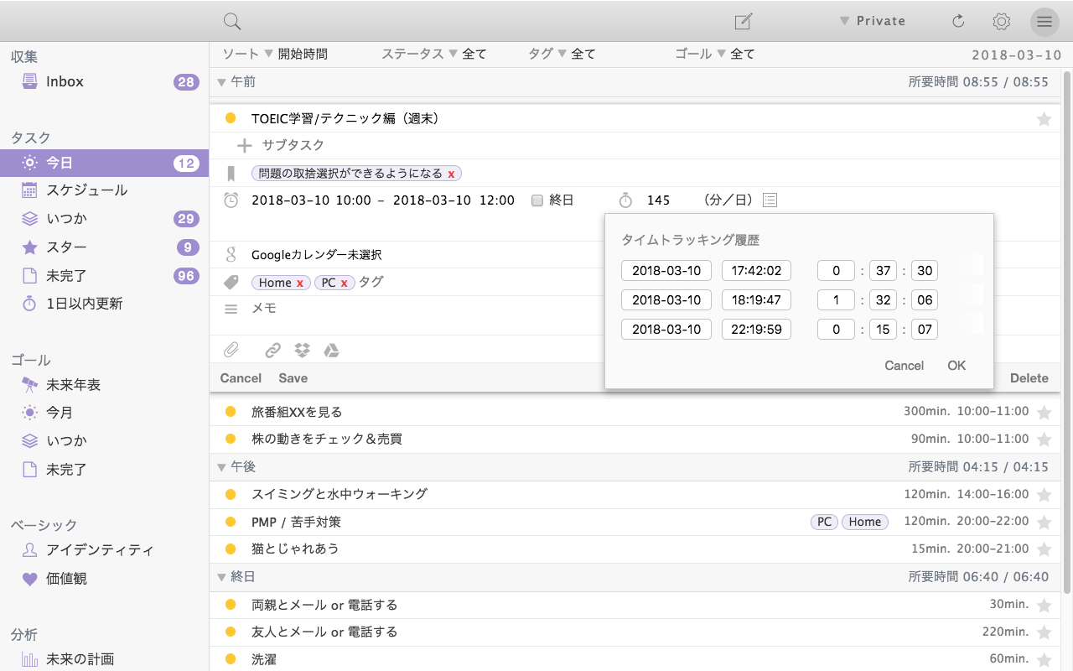
Task: Collapse the 午後 section
Action: point(222,466)
